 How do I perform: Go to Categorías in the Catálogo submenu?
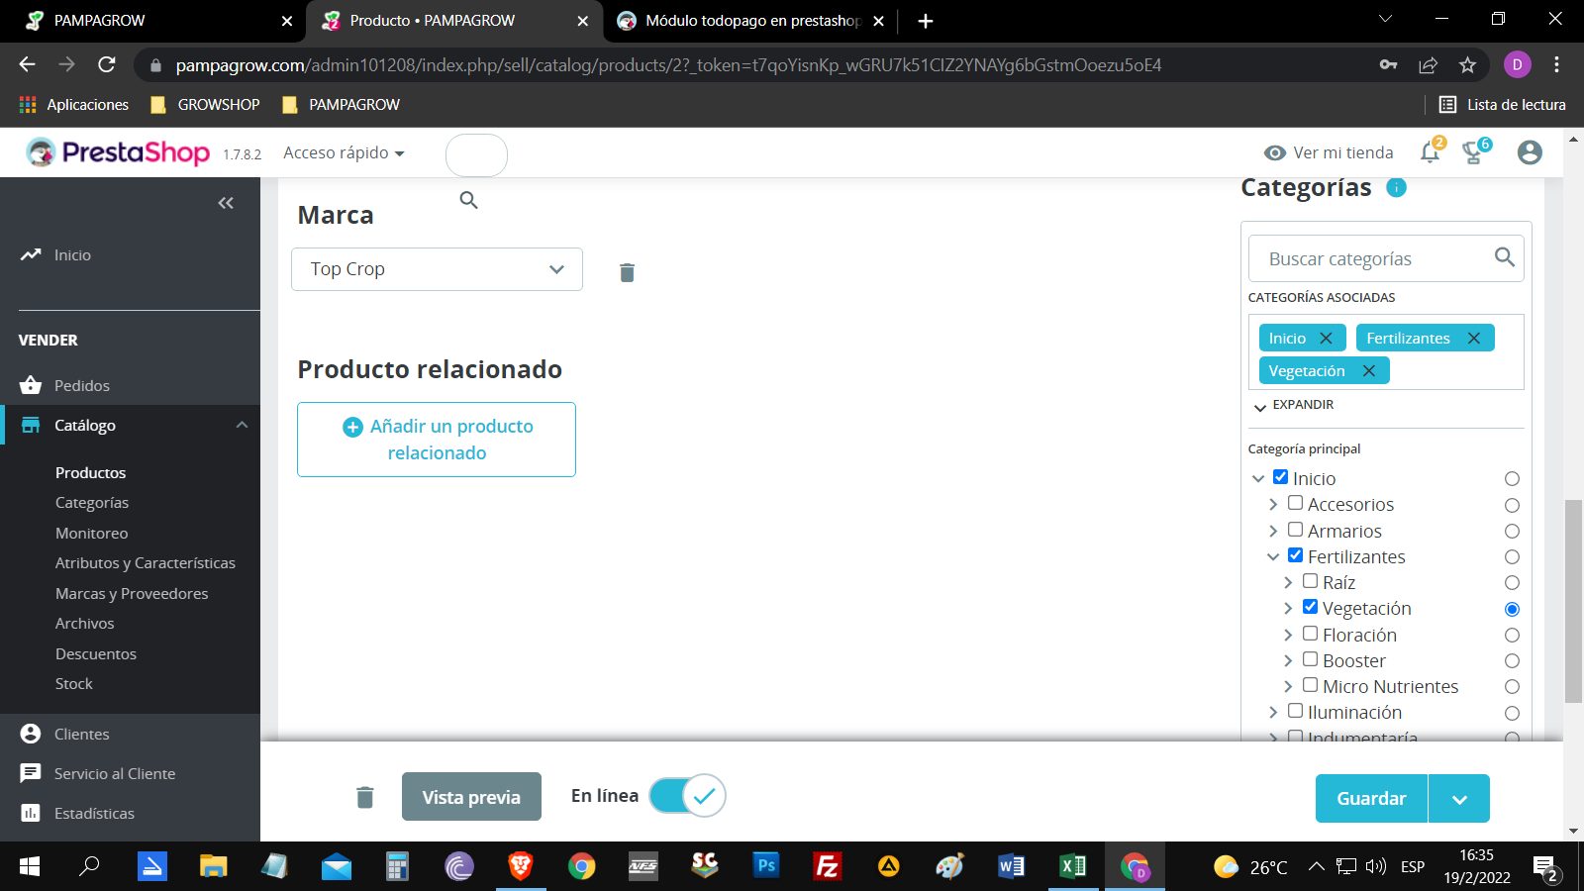(92, 503)
